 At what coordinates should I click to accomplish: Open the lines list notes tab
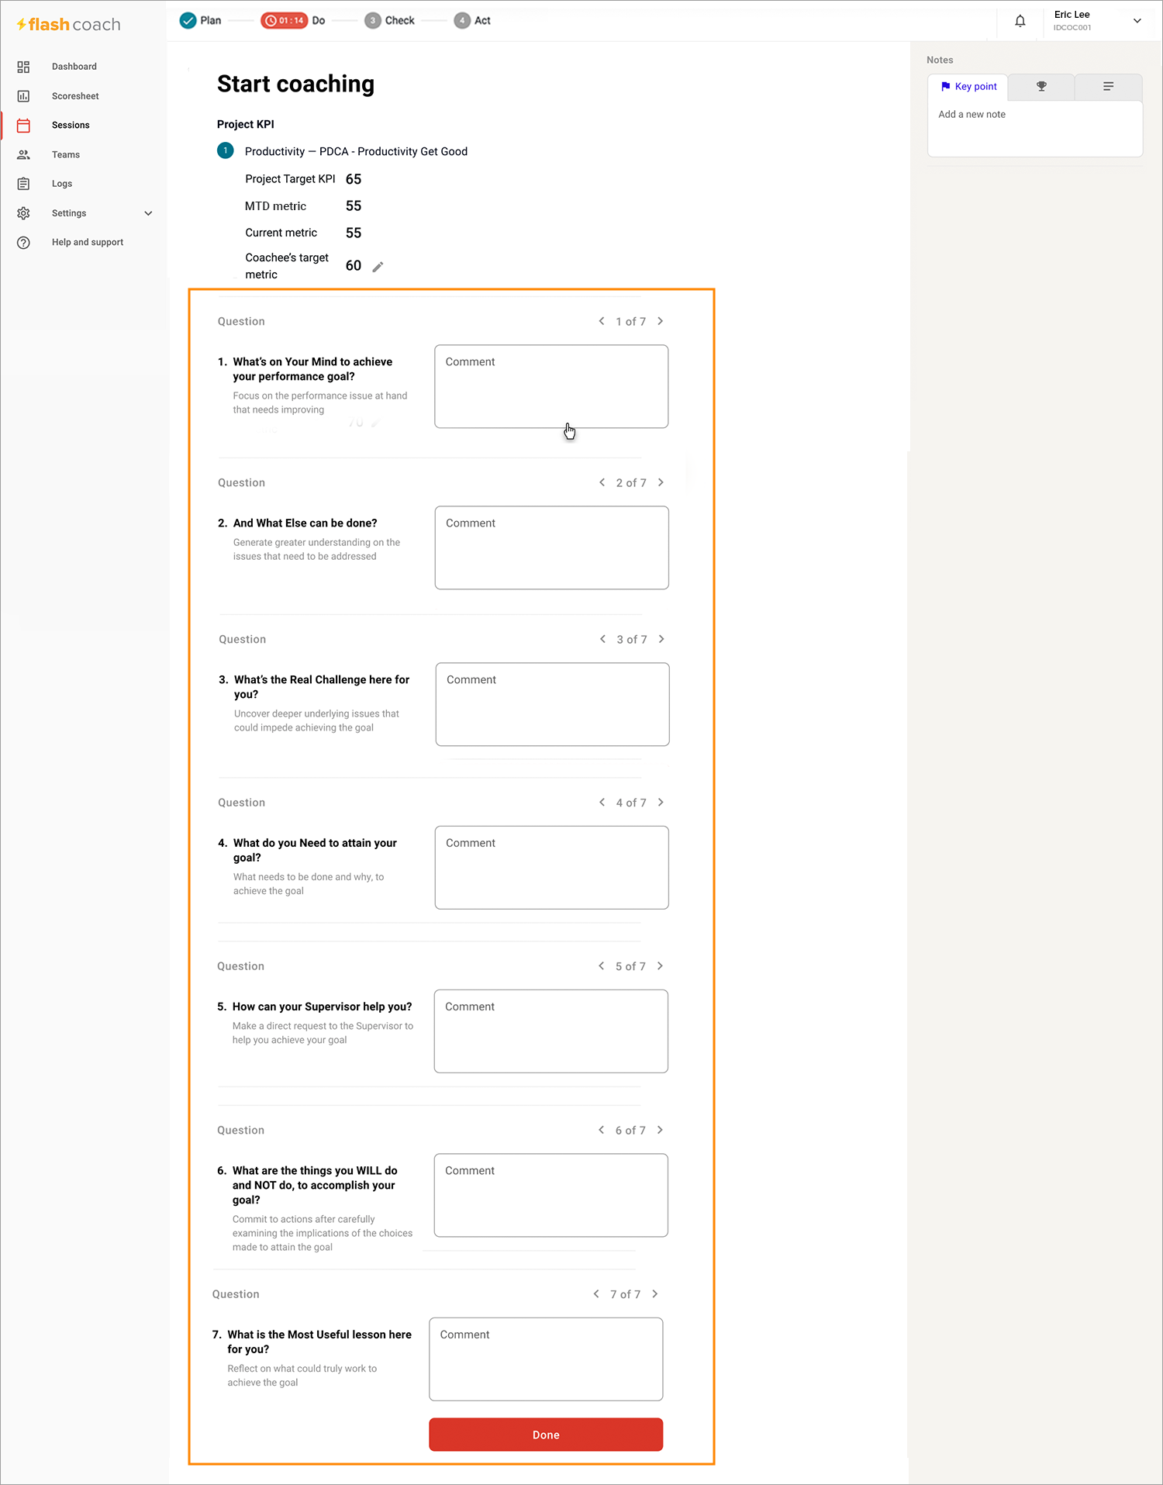point(1108,87)
